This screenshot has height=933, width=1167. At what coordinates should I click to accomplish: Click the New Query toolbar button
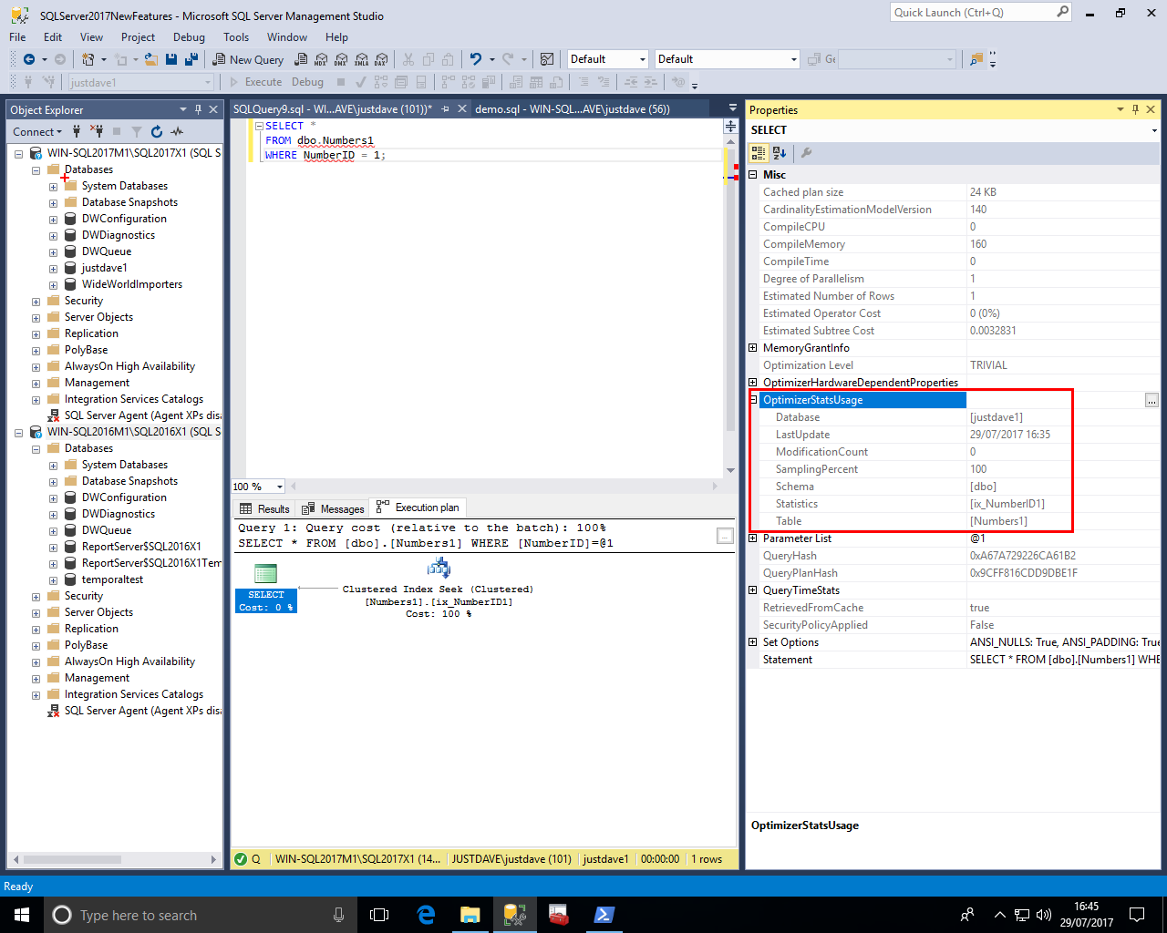248,59
